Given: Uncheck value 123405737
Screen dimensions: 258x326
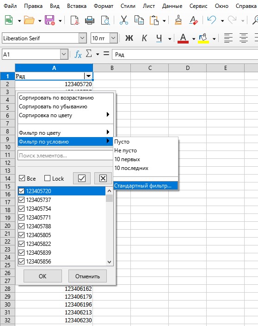Looking at the screenshot, I should (22, 200).
